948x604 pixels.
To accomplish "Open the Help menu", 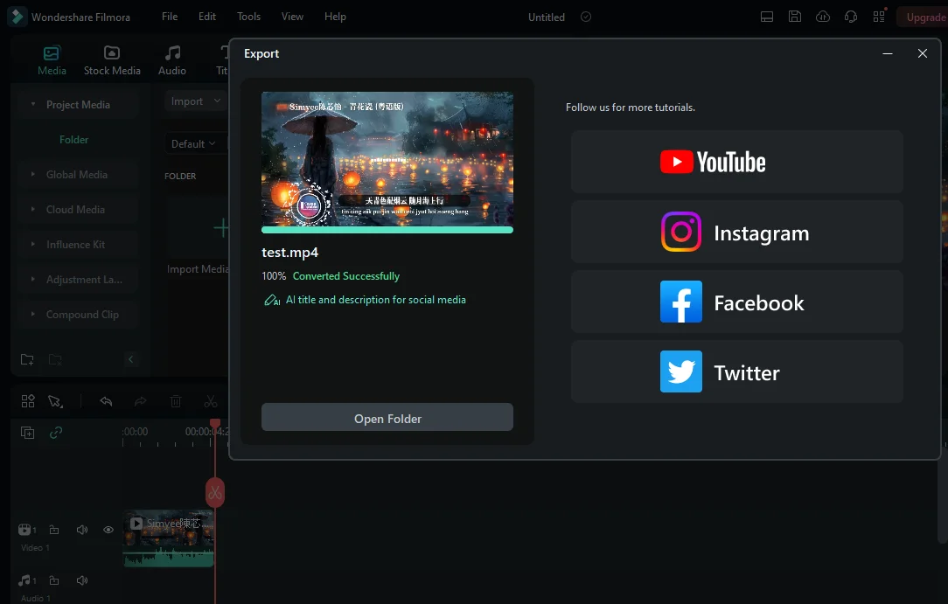I will pos(335,17).
